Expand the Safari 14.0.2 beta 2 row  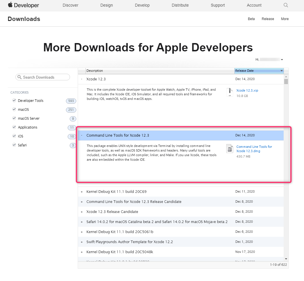pos(82,222)
